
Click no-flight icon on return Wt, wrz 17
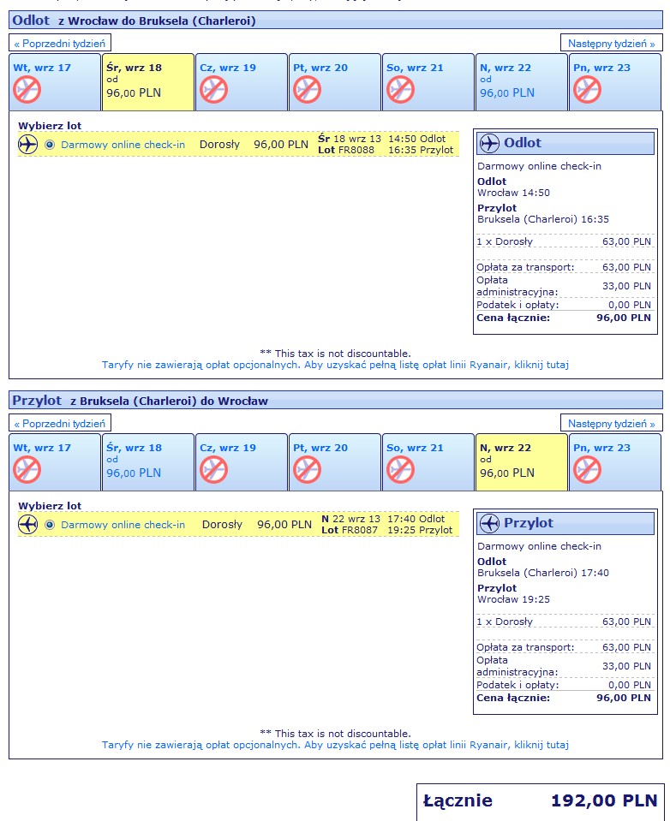27,470
